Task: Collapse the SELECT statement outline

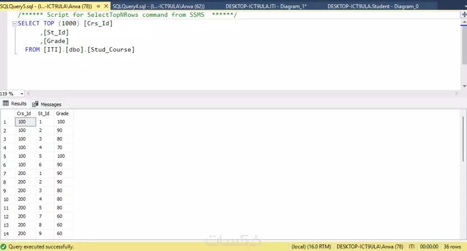Action: (x=14, y=24)
